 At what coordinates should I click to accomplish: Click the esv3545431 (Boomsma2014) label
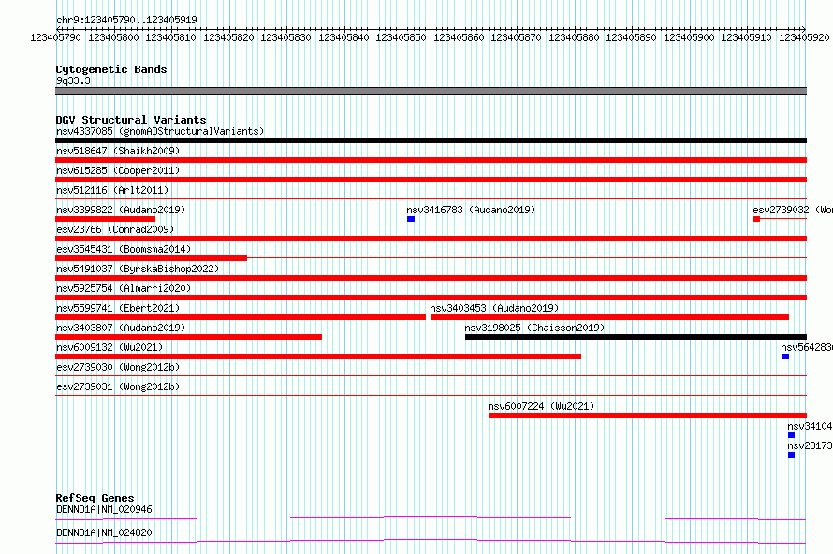pos(124,249)
